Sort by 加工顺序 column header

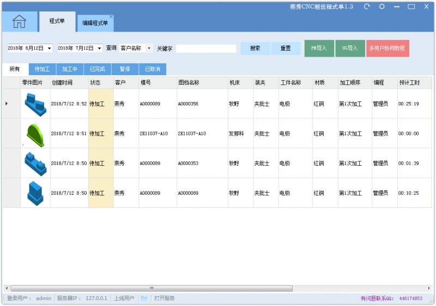click(355, 82)
